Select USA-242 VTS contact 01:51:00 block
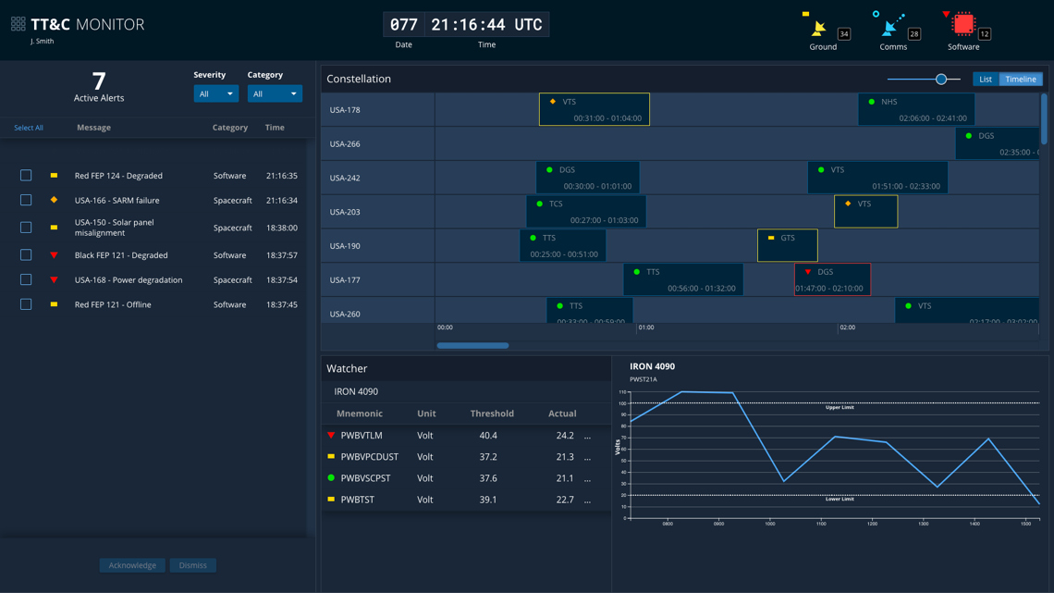 [878, 178]
